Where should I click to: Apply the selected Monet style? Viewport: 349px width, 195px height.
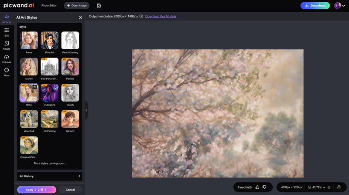point(37,190)
